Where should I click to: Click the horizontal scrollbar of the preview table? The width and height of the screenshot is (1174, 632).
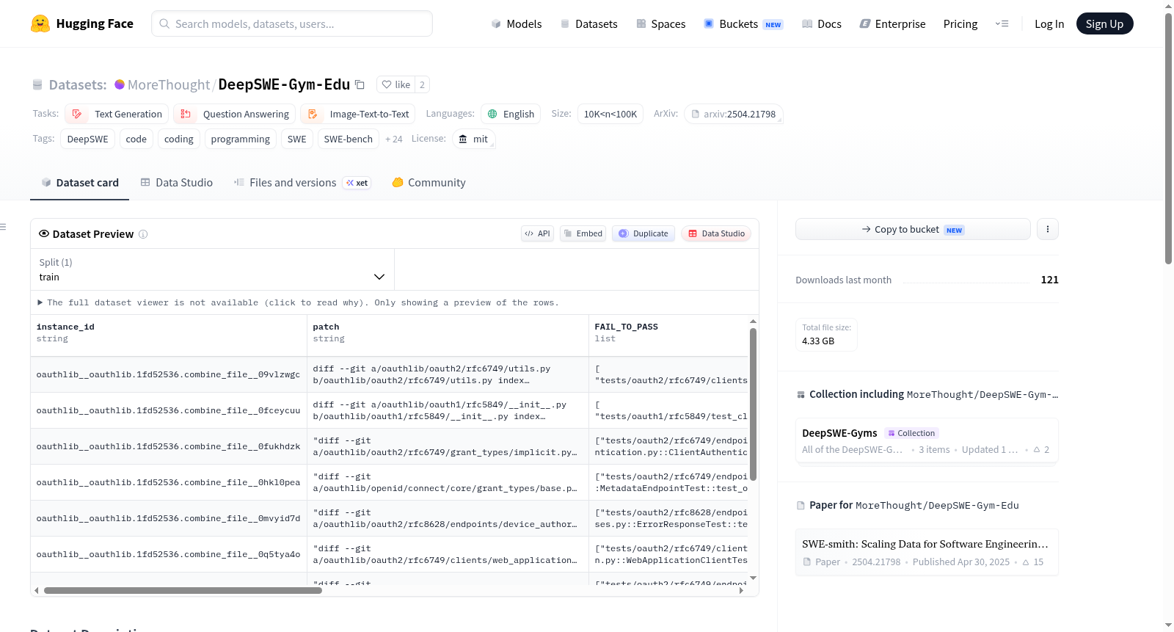(x=183, y=590)
